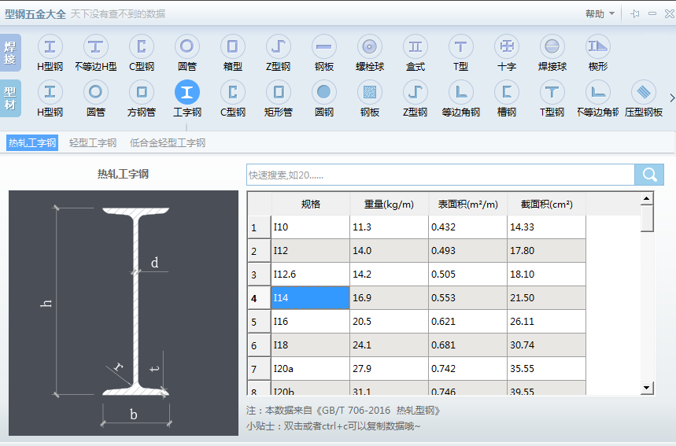Choose the 螺栓球 welded type icon
Screen dimensions: 676x446
click(x=370, y=46)
